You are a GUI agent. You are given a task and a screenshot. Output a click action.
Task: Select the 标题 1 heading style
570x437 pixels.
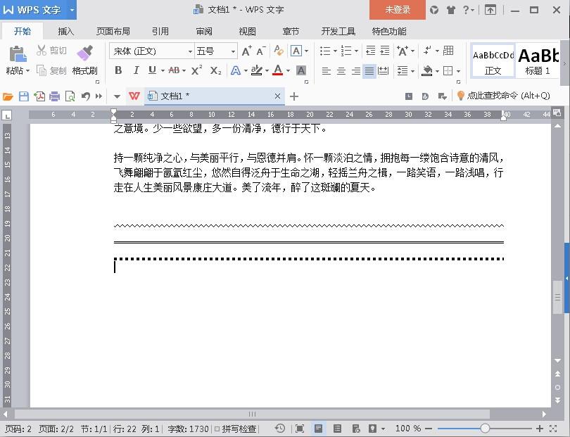point(538,61)
